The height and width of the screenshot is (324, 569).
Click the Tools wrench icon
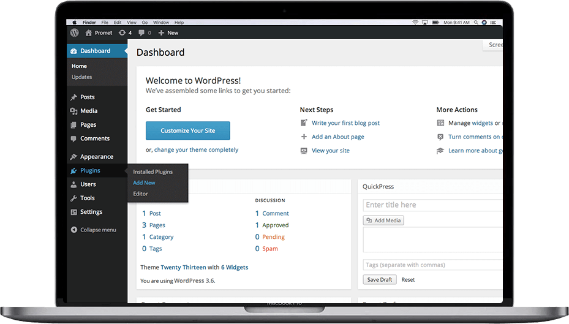point(73,198)
